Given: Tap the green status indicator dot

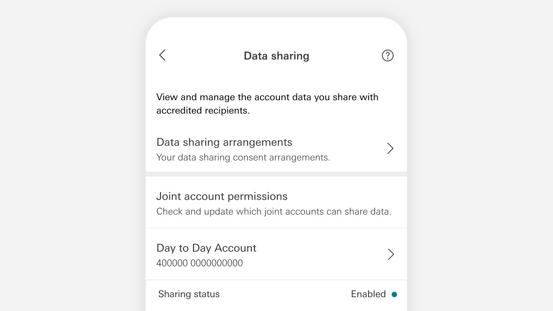Looking at the screenshot, I should pos(394,294).
